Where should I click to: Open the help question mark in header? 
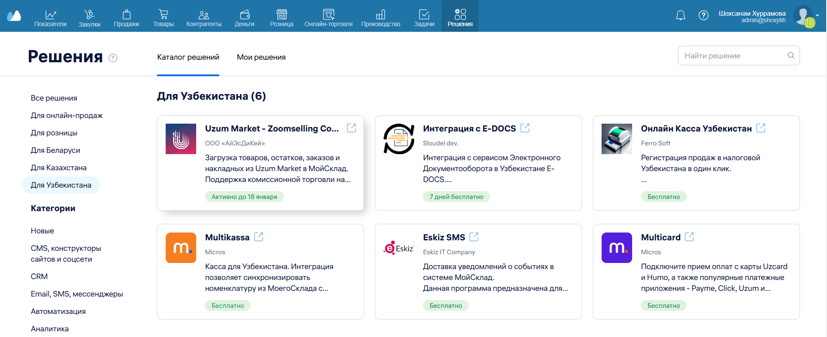point(704,16)
